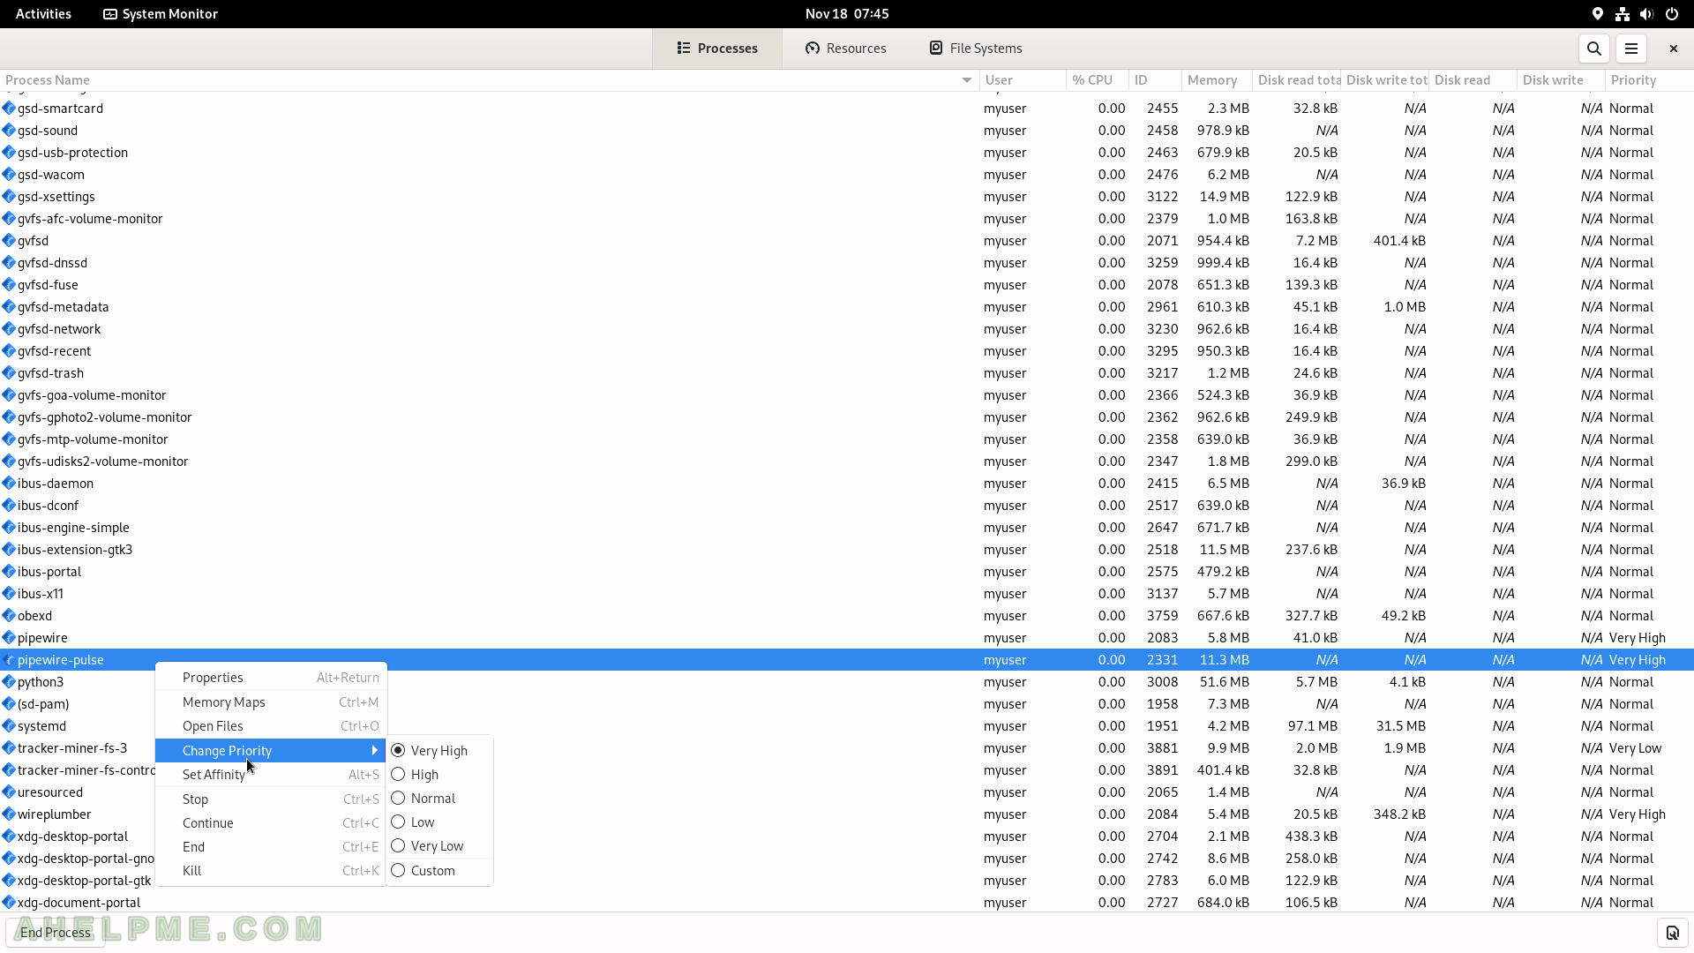The height and width of the screenshot is (953, 1694).
Task: Sort by Disk write column
Action: [1561, 80]
